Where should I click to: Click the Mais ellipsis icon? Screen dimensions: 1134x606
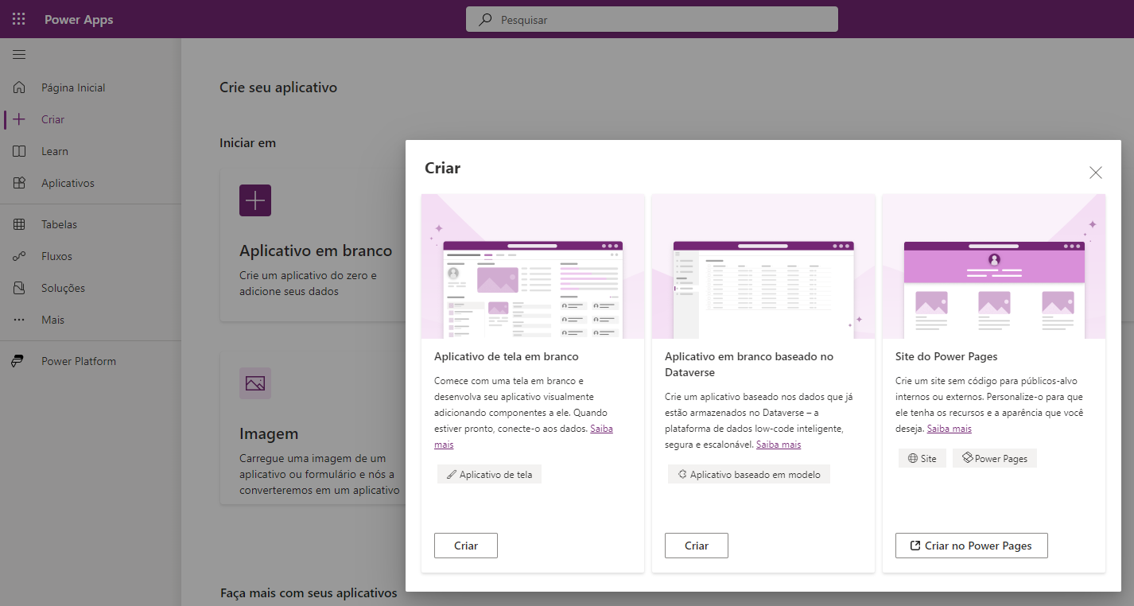point(19,320)
